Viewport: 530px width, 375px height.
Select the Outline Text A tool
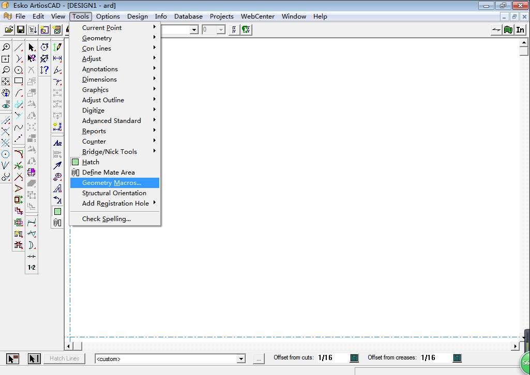pos(57,189)
